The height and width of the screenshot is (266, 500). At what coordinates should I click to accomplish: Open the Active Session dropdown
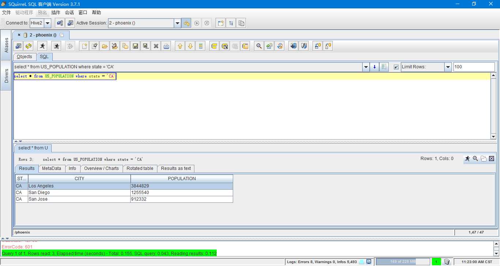pyautogui.click(x=178, y=23)
